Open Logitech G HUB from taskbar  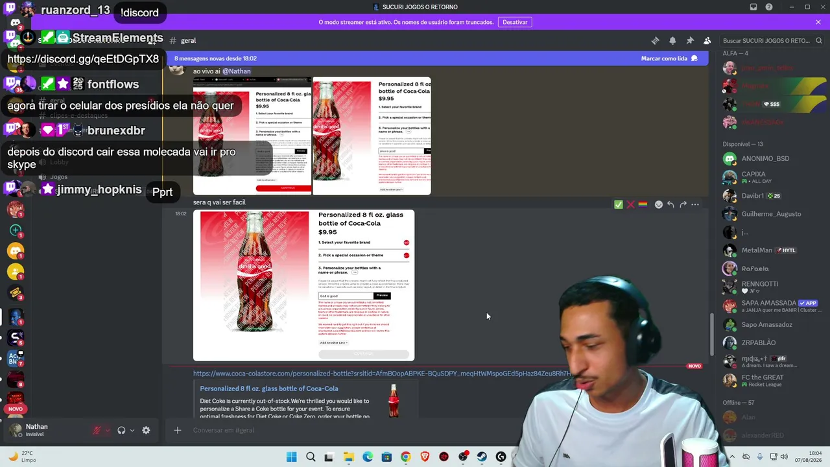tap(501, 457)
